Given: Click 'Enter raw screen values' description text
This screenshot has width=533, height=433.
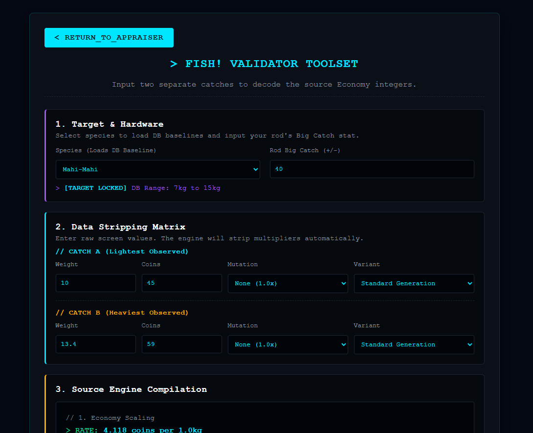Looking at the screenshot, I should (209, 238).
